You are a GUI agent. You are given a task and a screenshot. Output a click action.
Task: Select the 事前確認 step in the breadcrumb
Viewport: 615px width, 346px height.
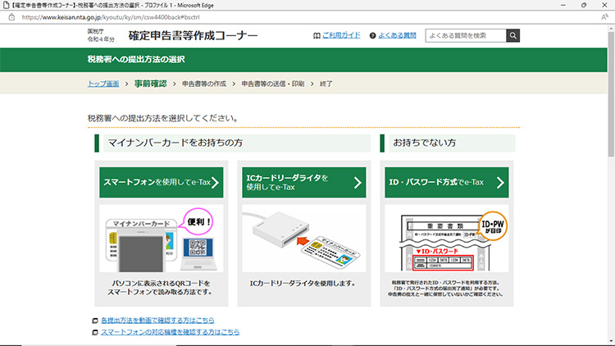[x=150, y=84]
